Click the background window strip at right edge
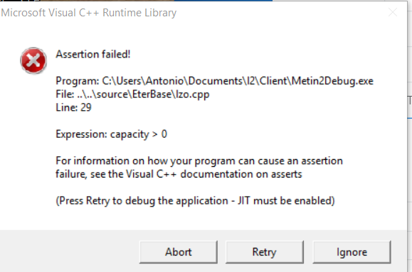The height and width of the screenshot is (272, 412). pyautogui.click(x=410, y=136)
